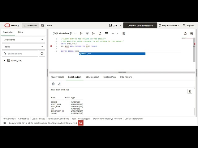
Task: Open Help and Feedback
Action: 169,25
